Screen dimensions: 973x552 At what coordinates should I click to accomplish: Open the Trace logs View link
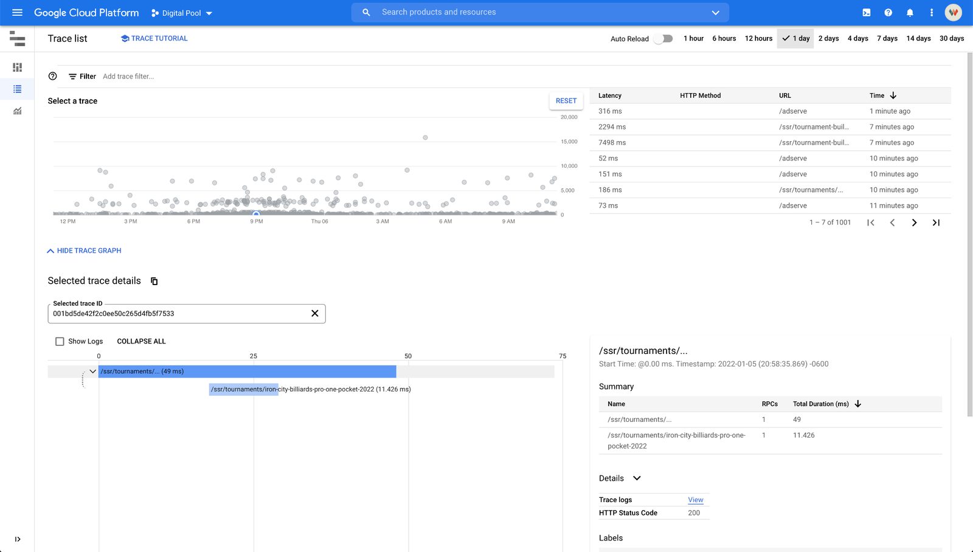(x=696, y=500)
